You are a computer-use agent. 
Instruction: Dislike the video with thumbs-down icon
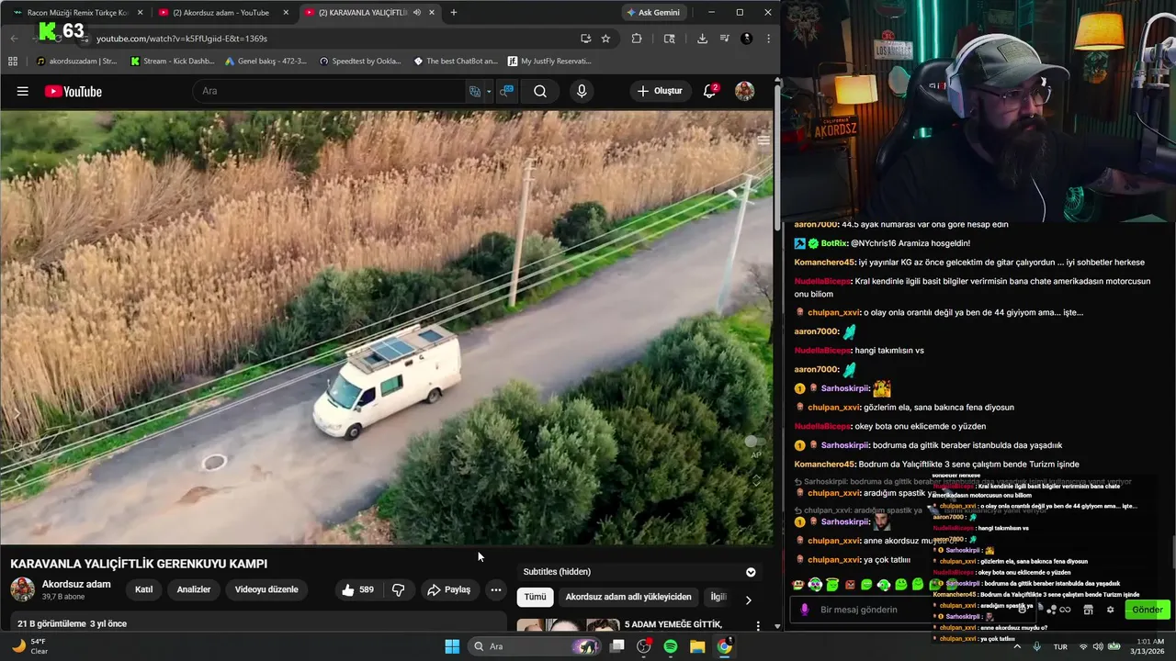click(399, 589)
